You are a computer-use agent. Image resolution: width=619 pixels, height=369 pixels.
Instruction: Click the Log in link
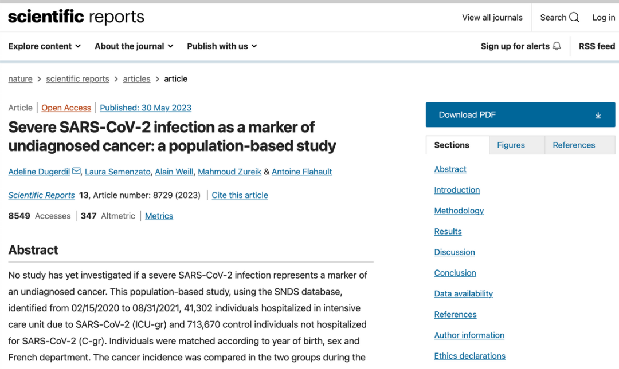(x=604, y=17)
